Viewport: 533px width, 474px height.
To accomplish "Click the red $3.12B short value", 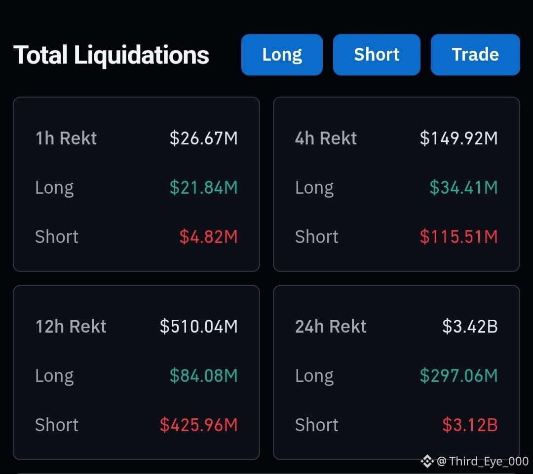I will coord(470,425).
